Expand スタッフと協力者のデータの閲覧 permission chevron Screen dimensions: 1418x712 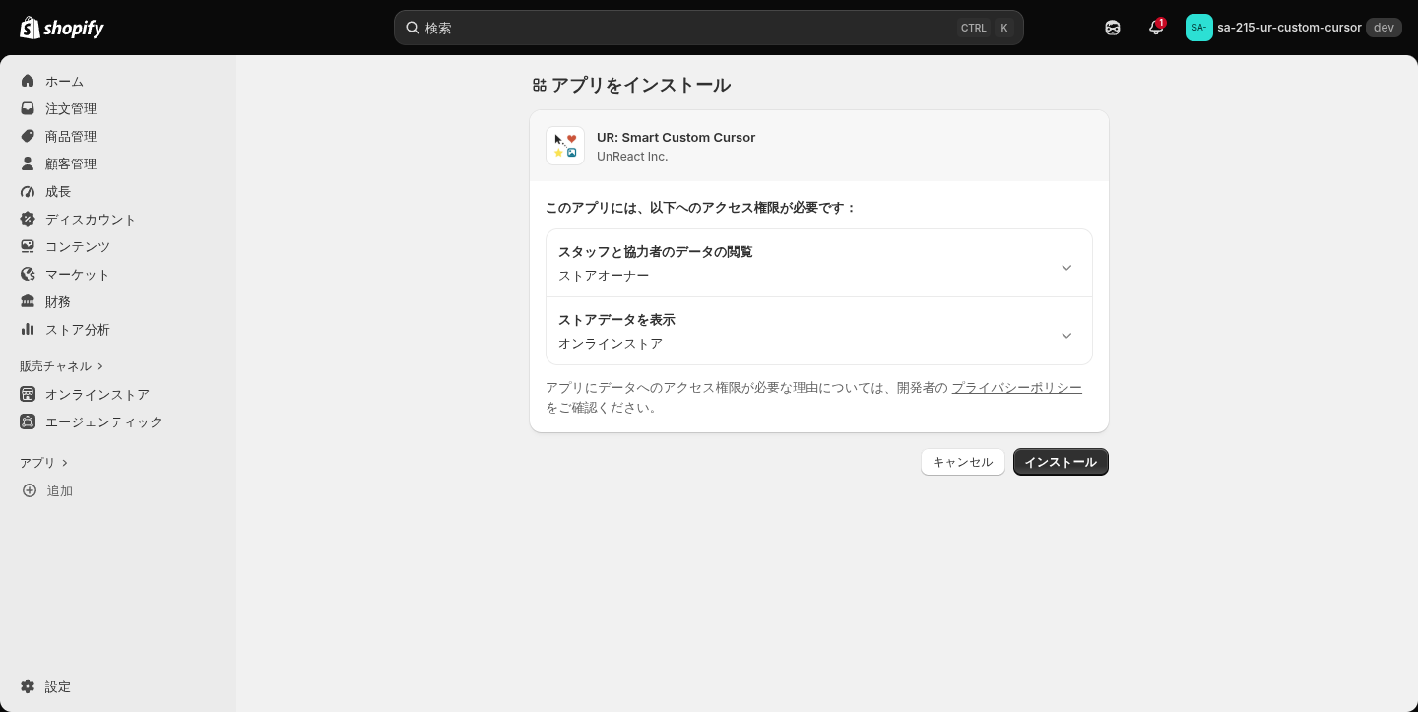[x=1066, y=268]
